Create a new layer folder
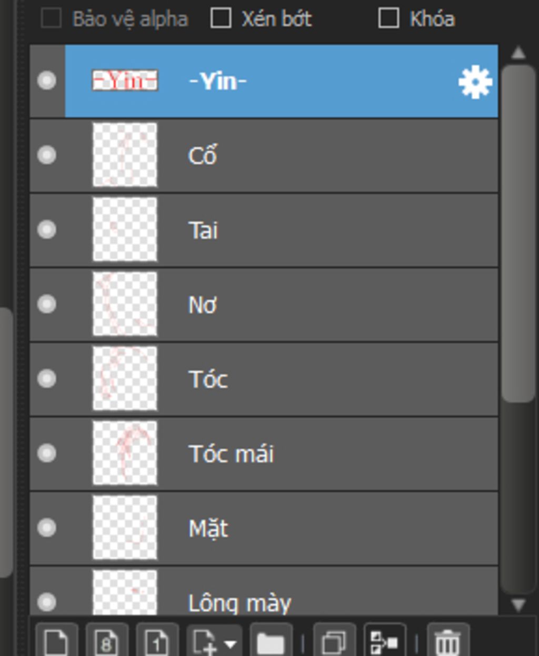Screen dimensions: 539x656 point(271,641)
